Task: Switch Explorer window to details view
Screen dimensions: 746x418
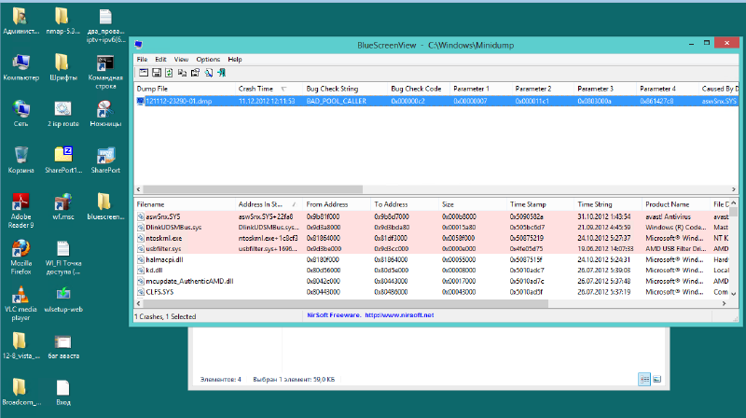Action: coord(644,380)
